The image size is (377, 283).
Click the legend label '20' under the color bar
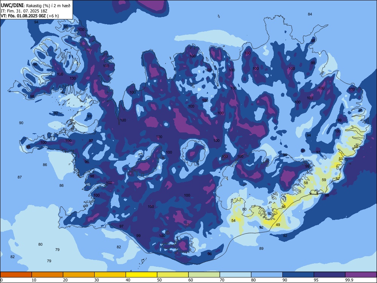point(65,280)
